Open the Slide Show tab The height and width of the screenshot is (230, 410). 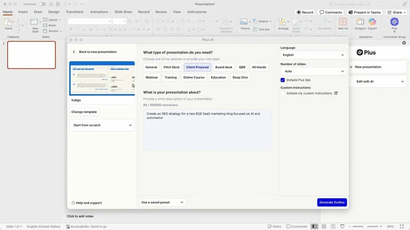pyautogui.click(x=123, y=12)
